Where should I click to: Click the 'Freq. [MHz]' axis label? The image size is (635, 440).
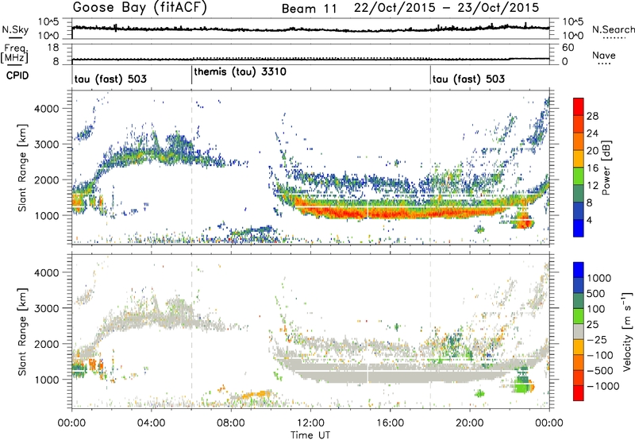point(14,53)
